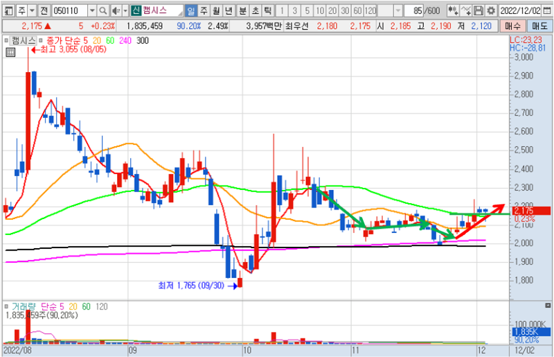Click the small square before 거래량 legend

coord(6,306)
